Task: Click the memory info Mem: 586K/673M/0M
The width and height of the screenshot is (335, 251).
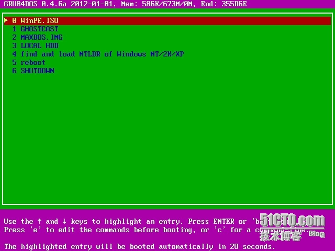Action: coord(157,4)
